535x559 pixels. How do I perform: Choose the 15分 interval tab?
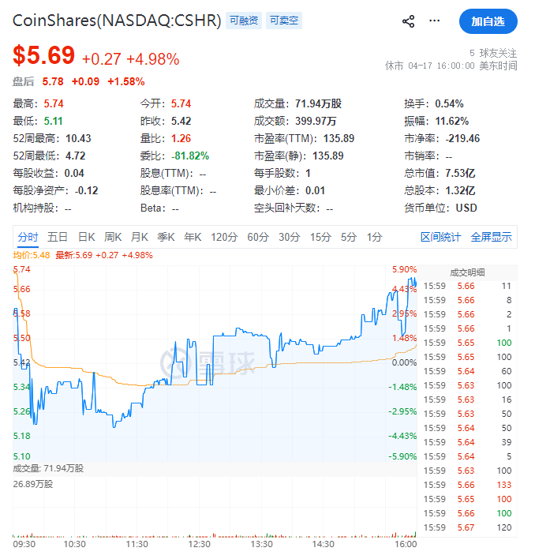(x=320, y=236)
